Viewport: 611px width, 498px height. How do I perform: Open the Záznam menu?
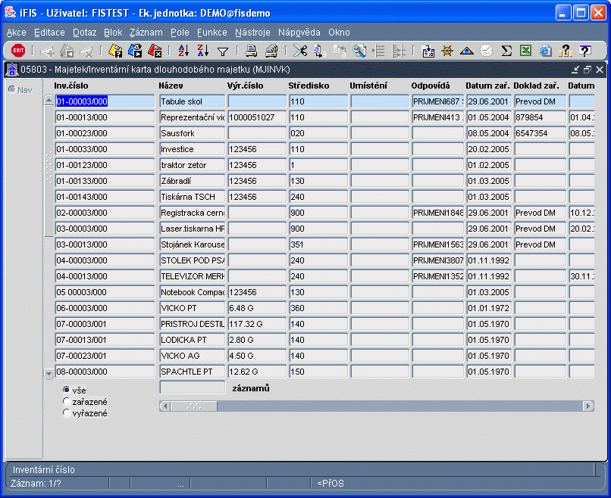pos(146,33)
